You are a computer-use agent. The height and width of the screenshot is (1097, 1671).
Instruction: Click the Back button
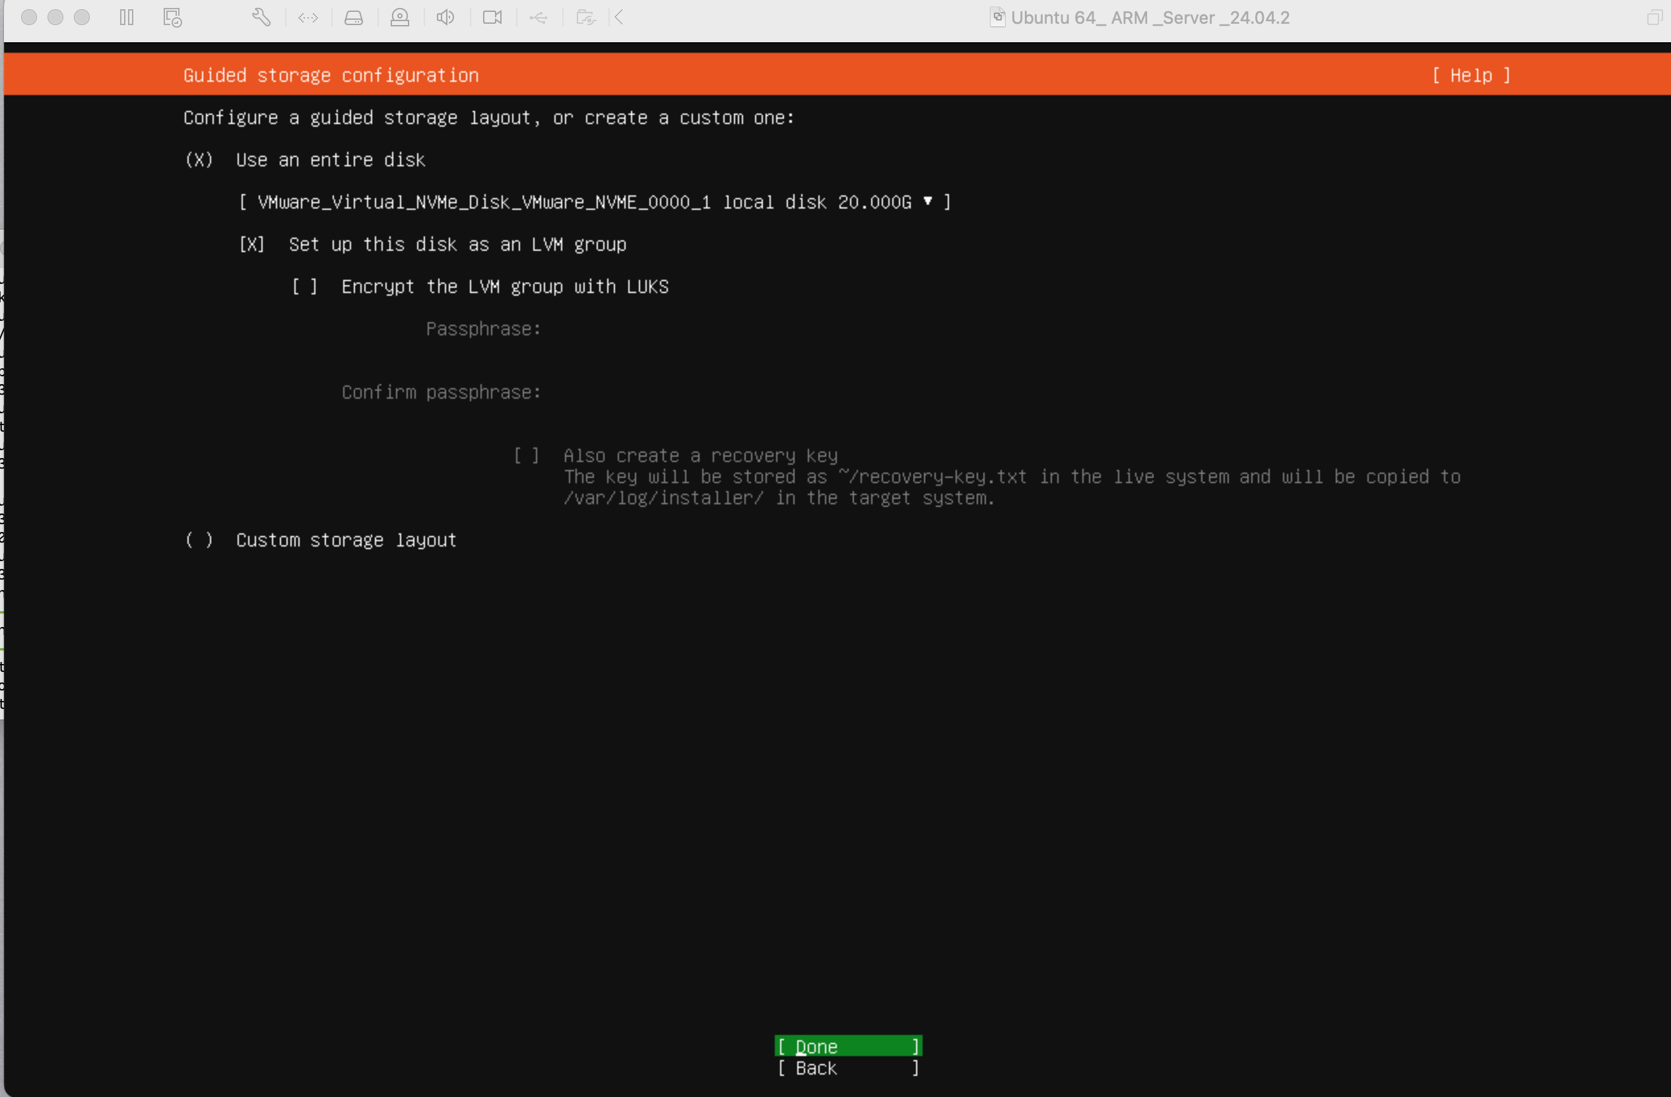(x=848, y=1068)
